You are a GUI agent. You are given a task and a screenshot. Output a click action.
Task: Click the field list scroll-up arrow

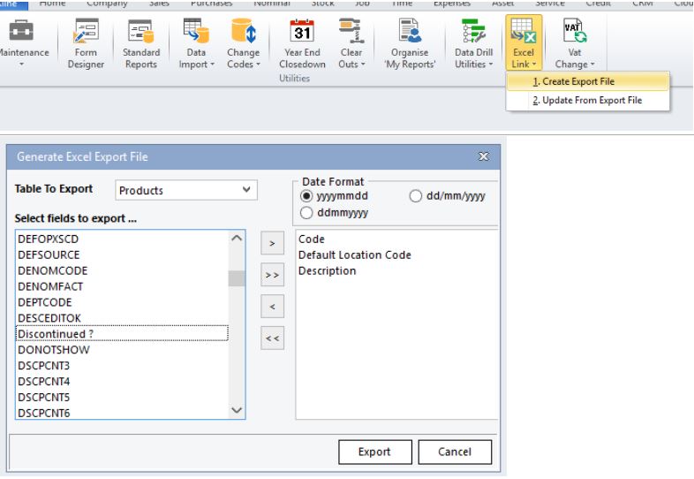[237, 238]
